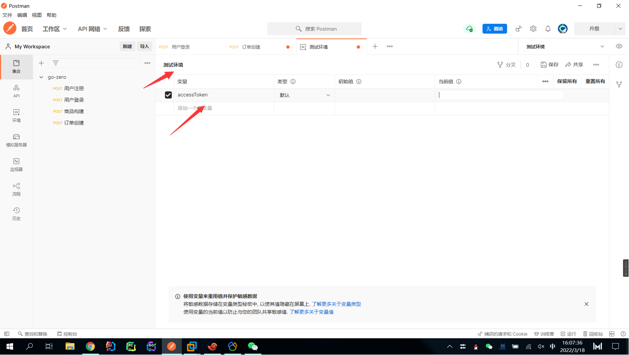Viewport: 629px width, 355px height.
Task: Open tab bar three-dot options menu
Action: coord(390,46)
